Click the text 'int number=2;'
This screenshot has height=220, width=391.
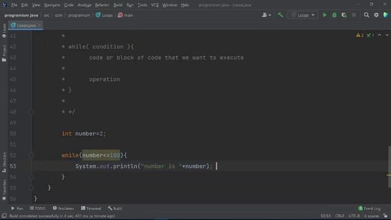(x=84, y=133)
